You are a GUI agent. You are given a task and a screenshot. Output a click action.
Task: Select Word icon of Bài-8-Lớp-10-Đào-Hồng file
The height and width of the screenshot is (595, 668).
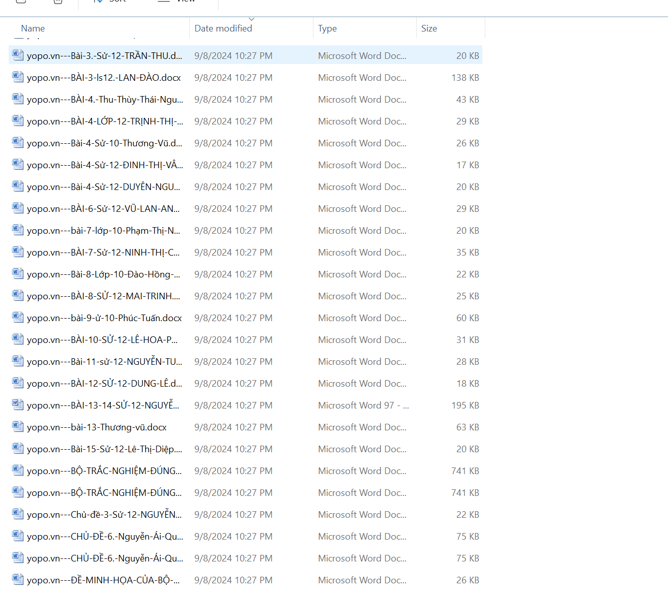point(18,274)
